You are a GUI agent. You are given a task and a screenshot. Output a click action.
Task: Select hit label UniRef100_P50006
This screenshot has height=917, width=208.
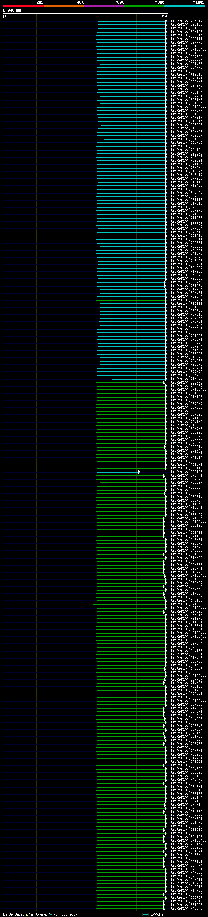[x=187, y=247]
